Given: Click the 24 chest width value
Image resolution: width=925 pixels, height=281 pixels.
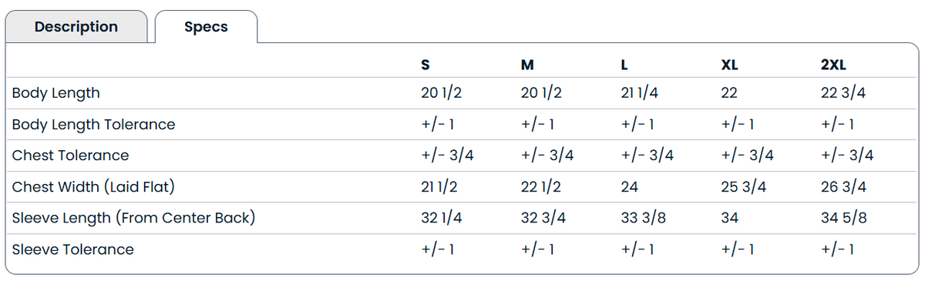Looking at the screenshot, I should tap(629, 187).
